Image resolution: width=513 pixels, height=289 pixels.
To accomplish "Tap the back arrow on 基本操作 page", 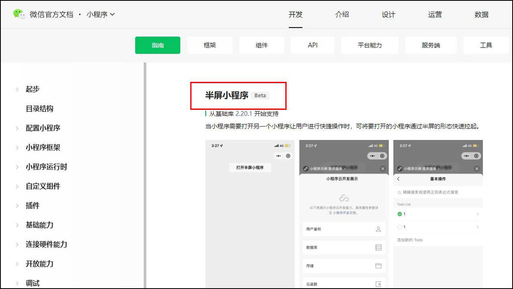I will point(398,178).
